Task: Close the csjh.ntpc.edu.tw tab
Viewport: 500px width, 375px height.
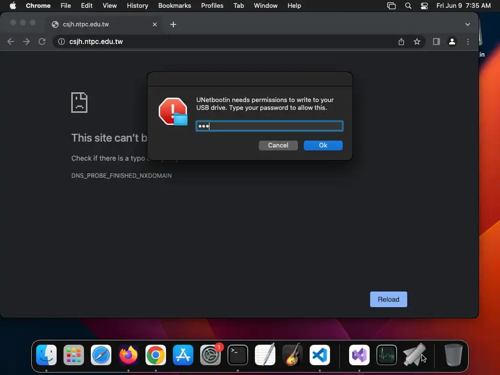Action: [155, 24]
